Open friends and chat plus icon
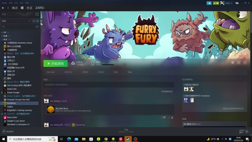 click(x=247, y=132)
